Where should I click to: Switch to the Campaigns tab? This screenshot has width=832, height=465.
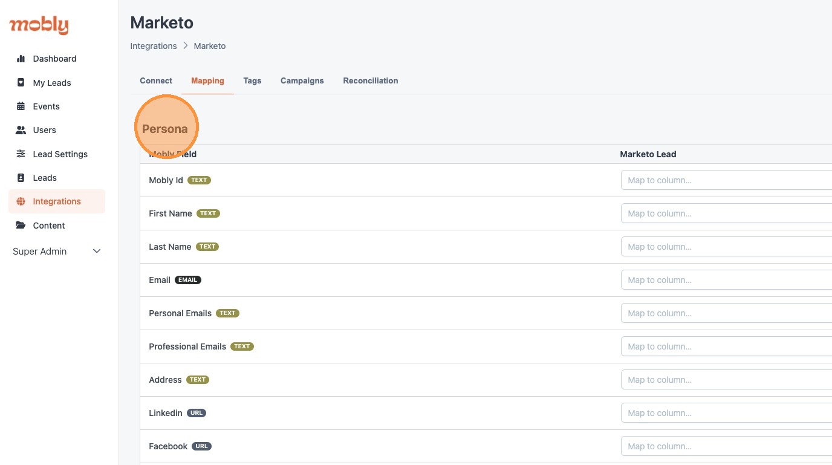click(x=302, y=80)
